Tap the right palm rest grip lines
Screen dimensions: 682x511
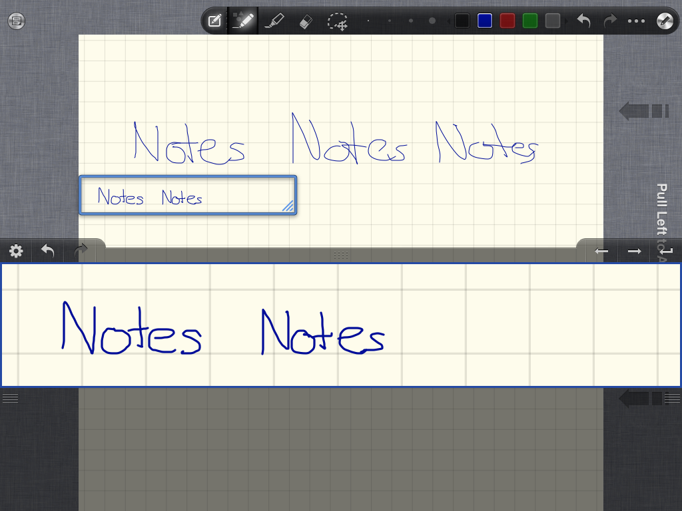tap(672, 398)
